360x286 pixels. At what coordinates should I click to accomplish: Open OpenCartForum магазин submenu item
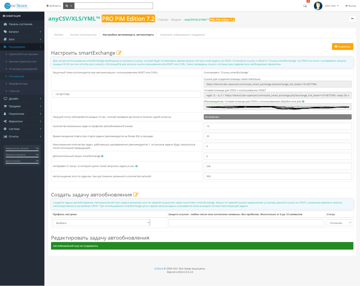[x=24, y=54]
